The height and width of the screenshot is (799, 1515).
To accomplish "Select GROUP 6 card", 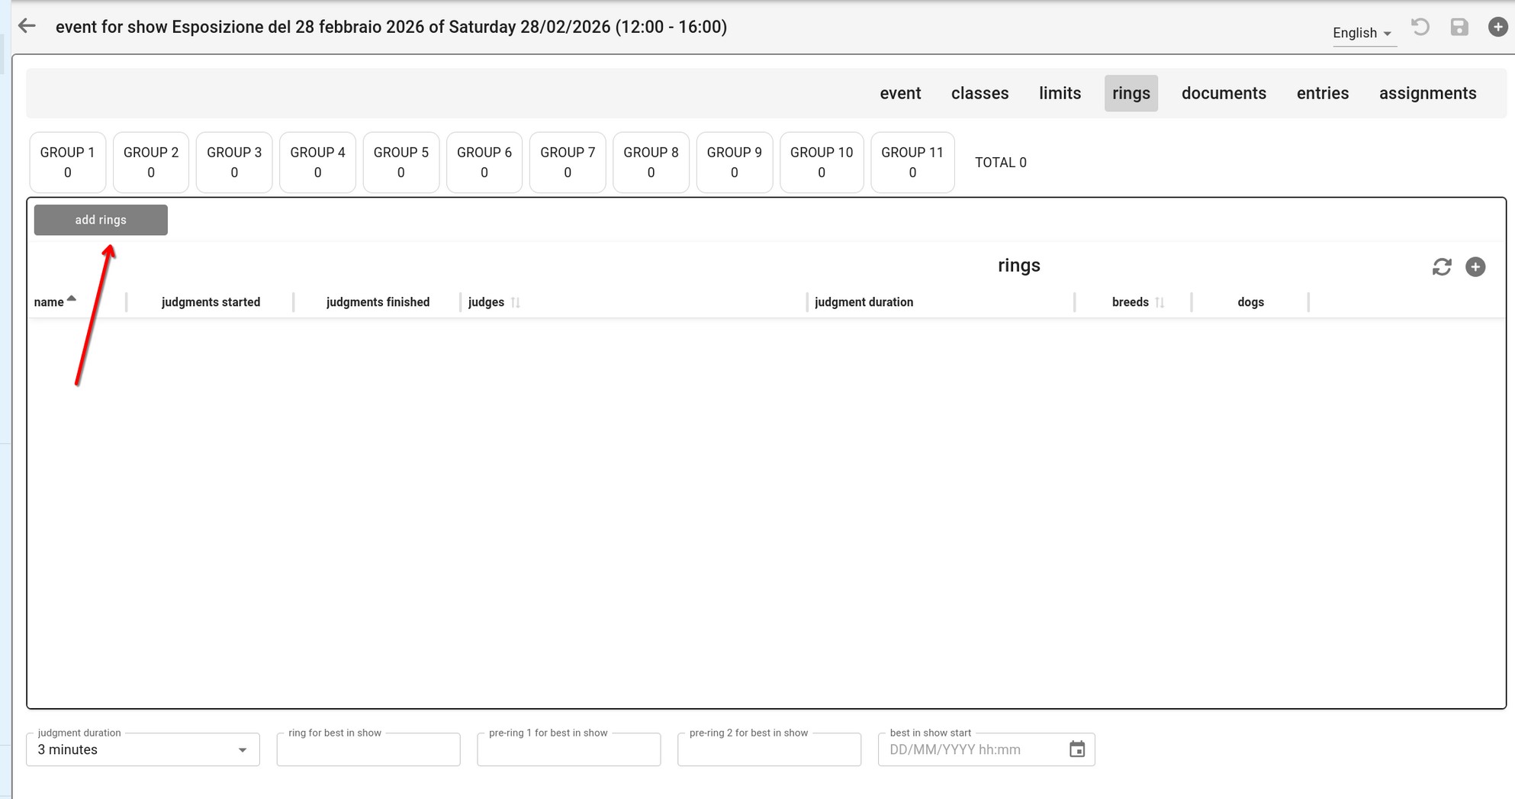I will [x=484, y=163].
